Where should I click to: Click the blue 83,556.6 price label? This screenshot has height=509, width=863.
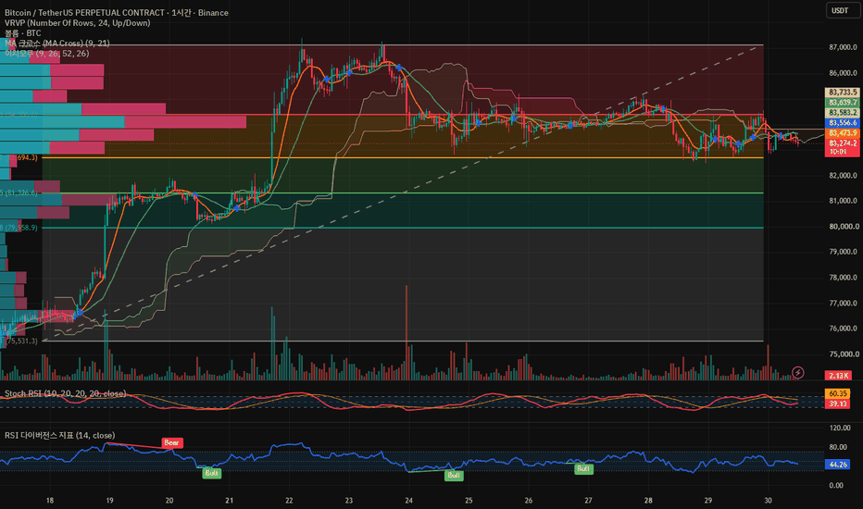coord(842,123)
